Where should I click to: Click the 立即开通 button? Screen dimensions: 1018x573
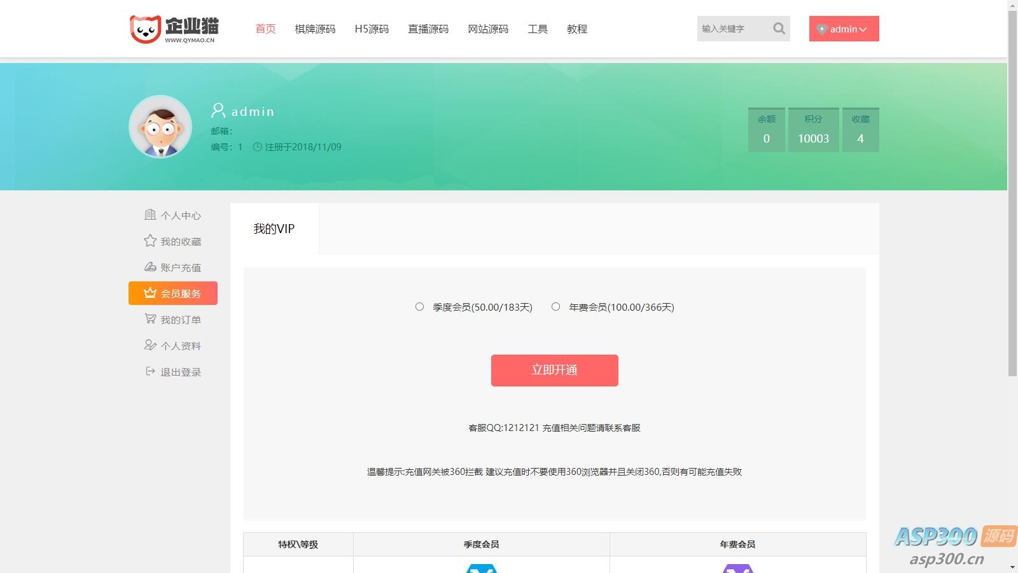(x=555, y=371)
